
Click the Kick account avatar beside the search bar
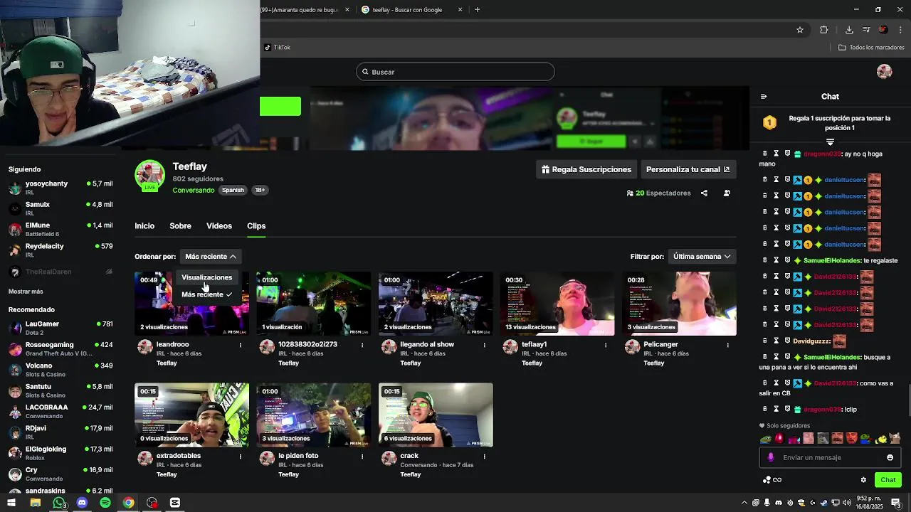(x=885, y=71)
